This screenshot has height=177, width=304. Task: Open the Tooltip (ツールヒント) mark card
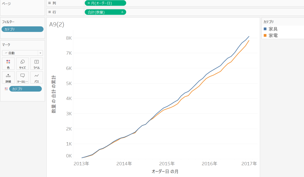(23, 77)
